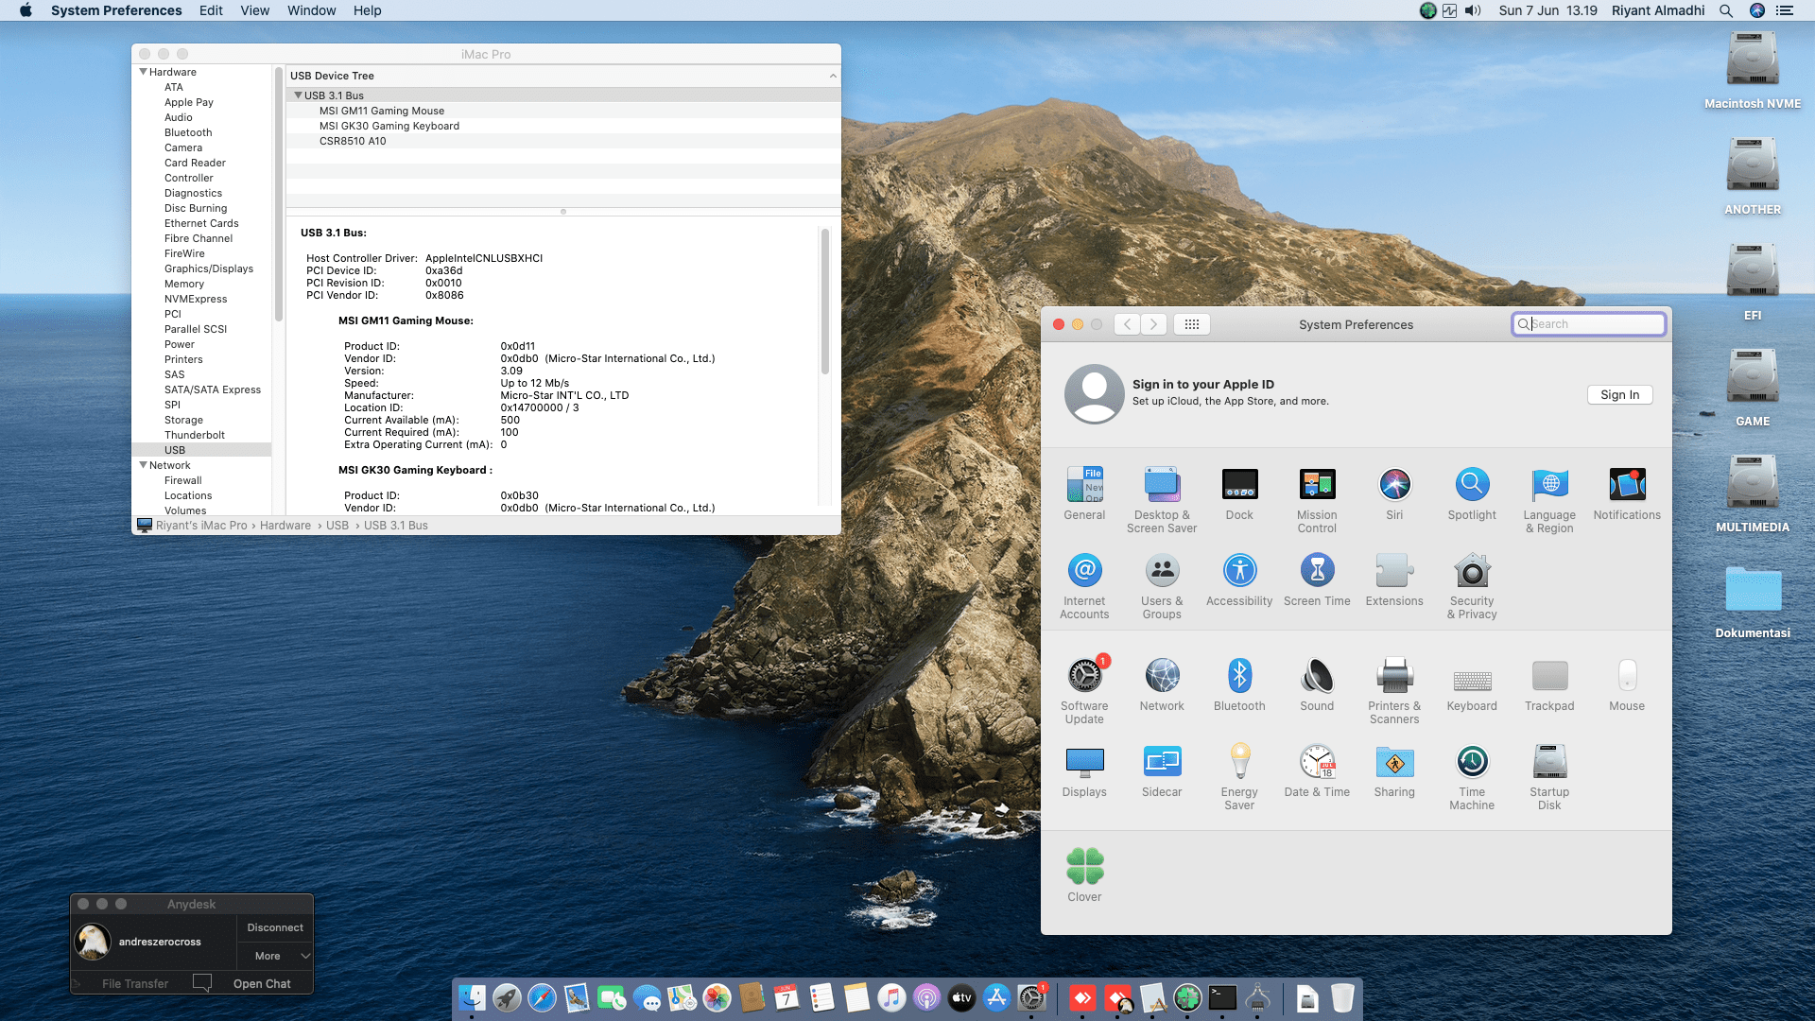Viewport: 1815px width, 1021px height.
Task: Select CSR8510 A10 device row
Action: (x=563, y=141)
